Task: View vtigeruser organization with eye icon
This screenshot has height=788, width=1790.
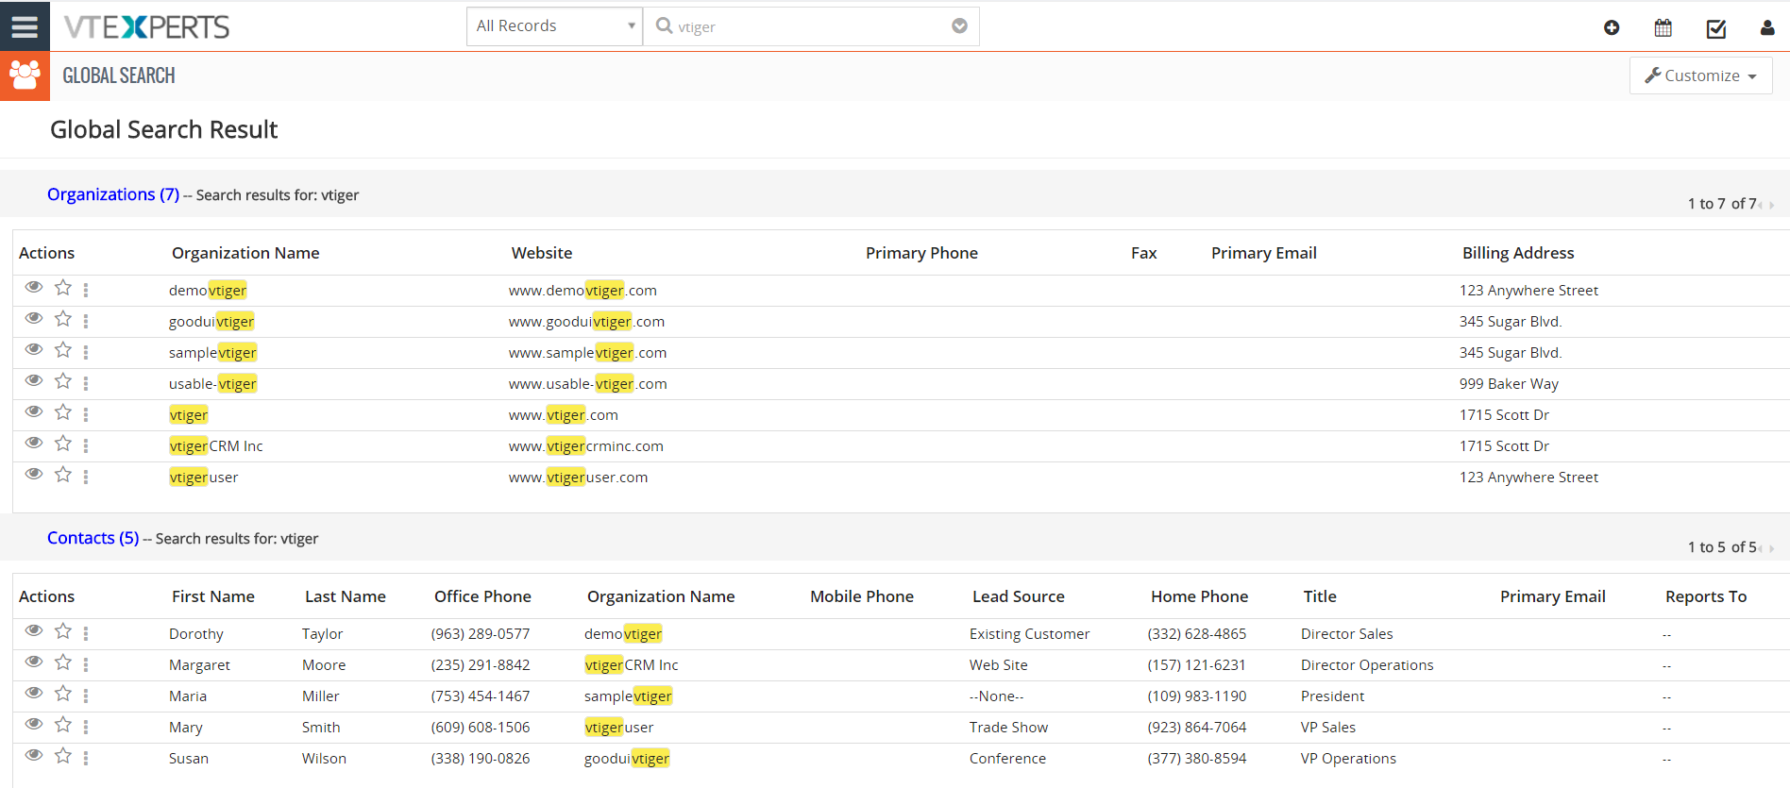Action: 34,474
